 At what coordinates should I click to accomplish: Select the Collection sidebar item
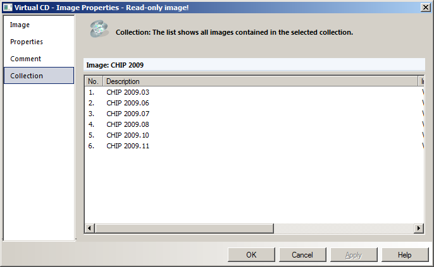point(27,76)
